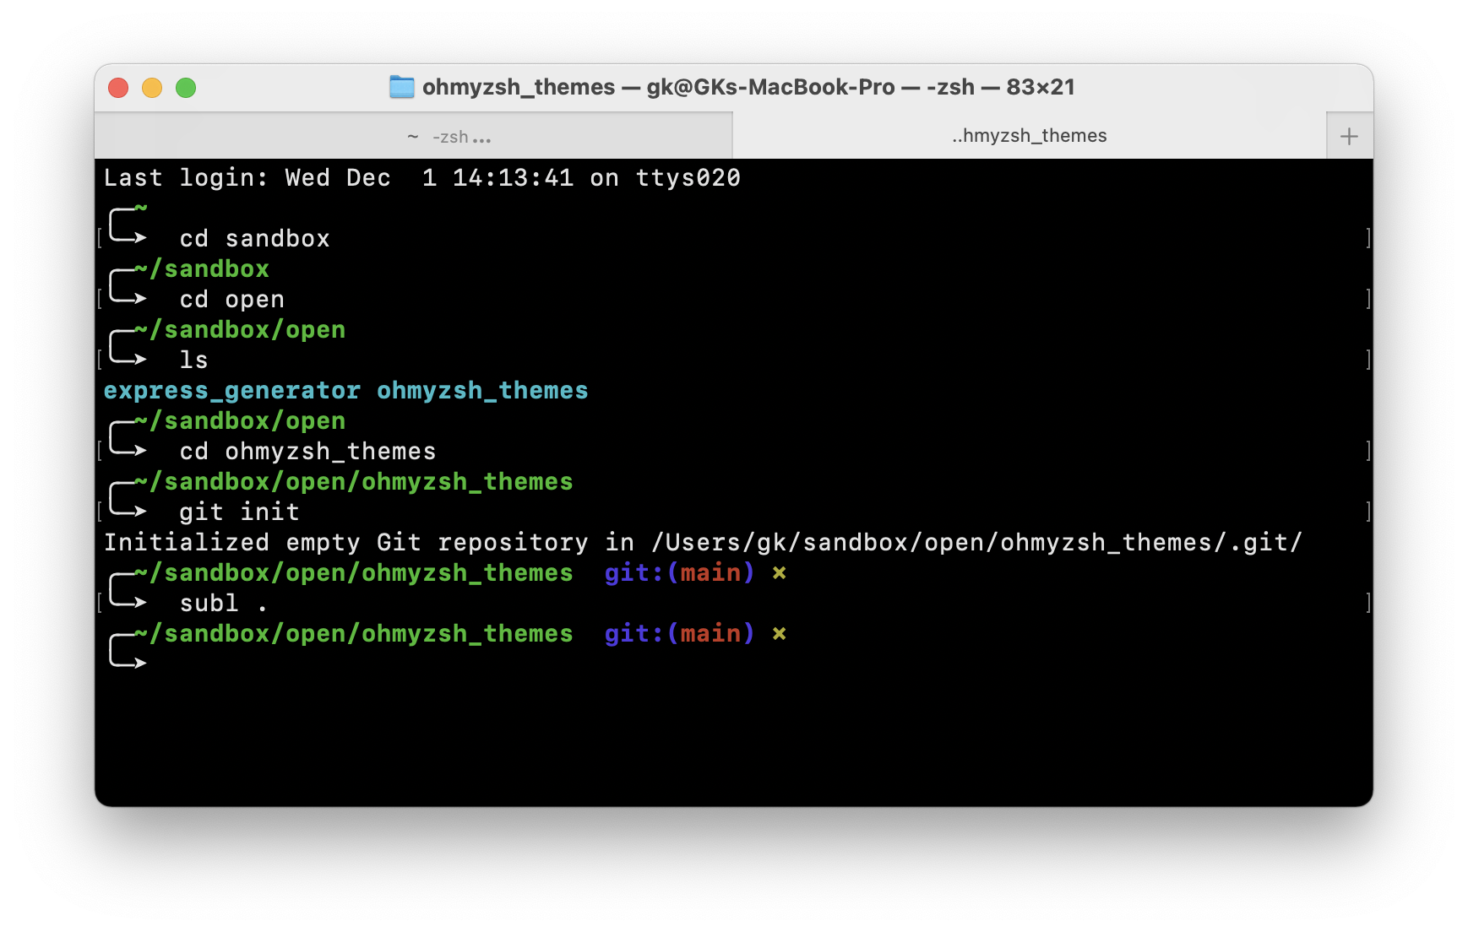Click the 'cd sandbox' command
1468x932 pixels.
point(254,239)
